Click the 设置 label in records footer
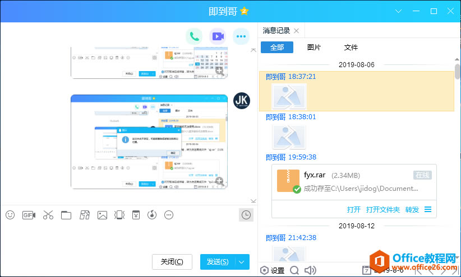The image size is (461, 277). (277, 270)
